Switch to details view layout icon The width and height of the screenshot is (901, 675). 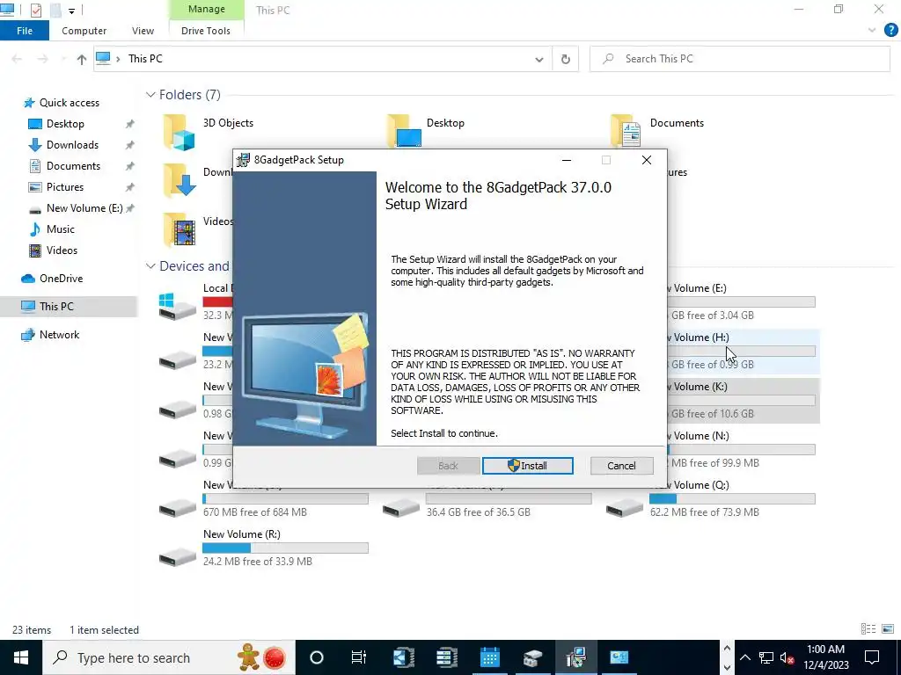(x=868, y=629)
